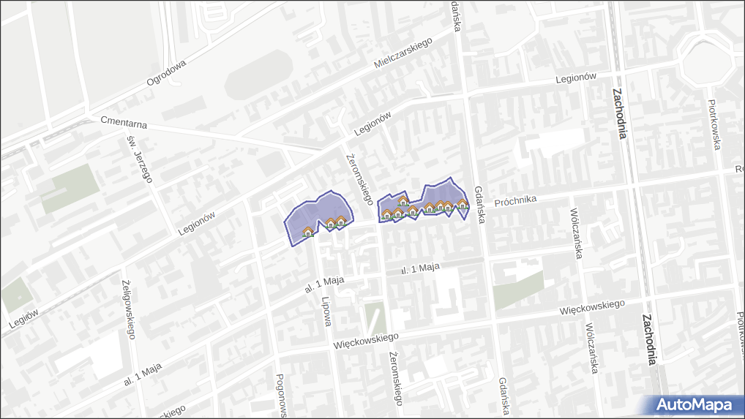Click the AutoMapa logo

click(694, 405)
